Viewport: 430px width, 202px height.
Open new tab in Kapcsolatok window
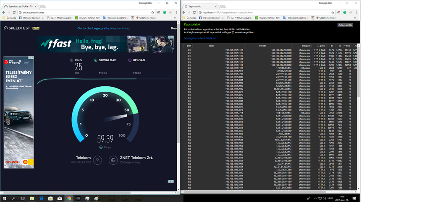(x=223, y=6)
